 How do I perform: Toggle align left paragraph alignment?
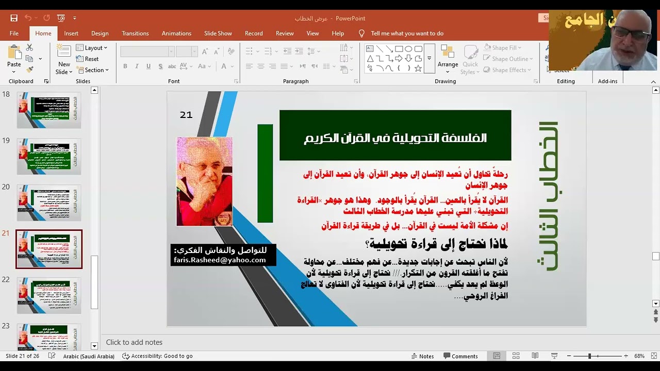[x=249, y=66]
